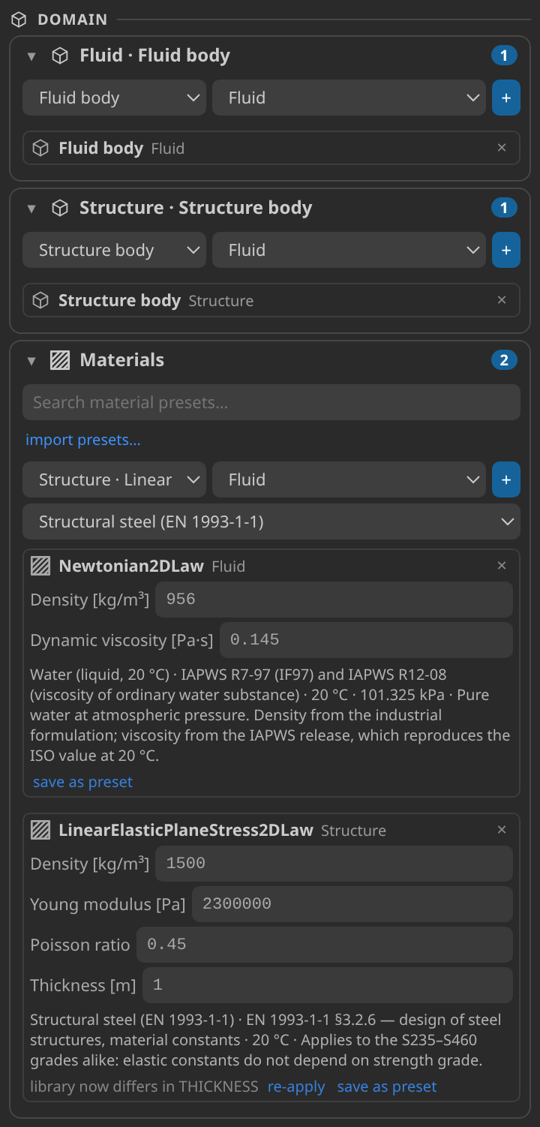This screenshot has height=1127, width=540.
Task: Remove the Newtonian2DLaw material card
Action: [502, 566]
